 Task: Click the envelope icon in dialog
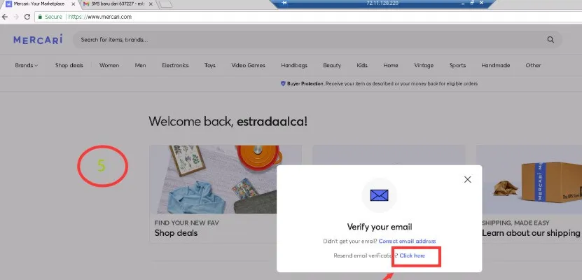379,195
